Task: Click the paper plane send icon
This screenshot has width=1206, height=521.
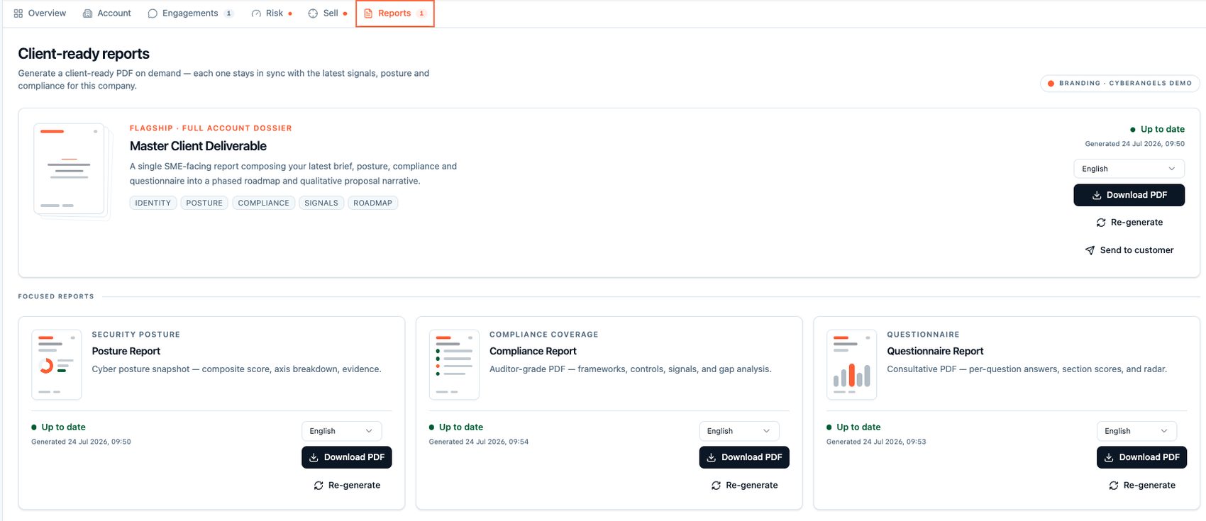Action: coord(1090,250)
